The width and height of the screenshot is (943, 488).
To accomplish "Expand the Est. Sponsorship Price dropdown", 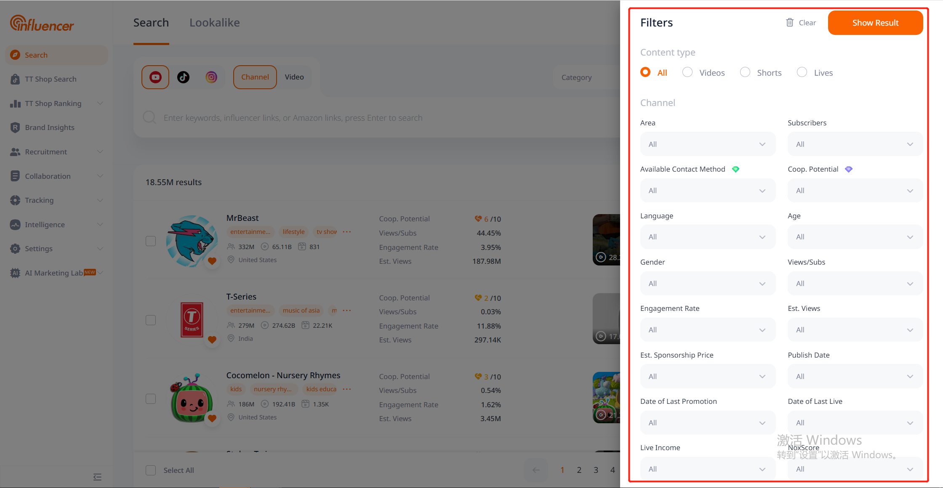I will click(707, 376).
